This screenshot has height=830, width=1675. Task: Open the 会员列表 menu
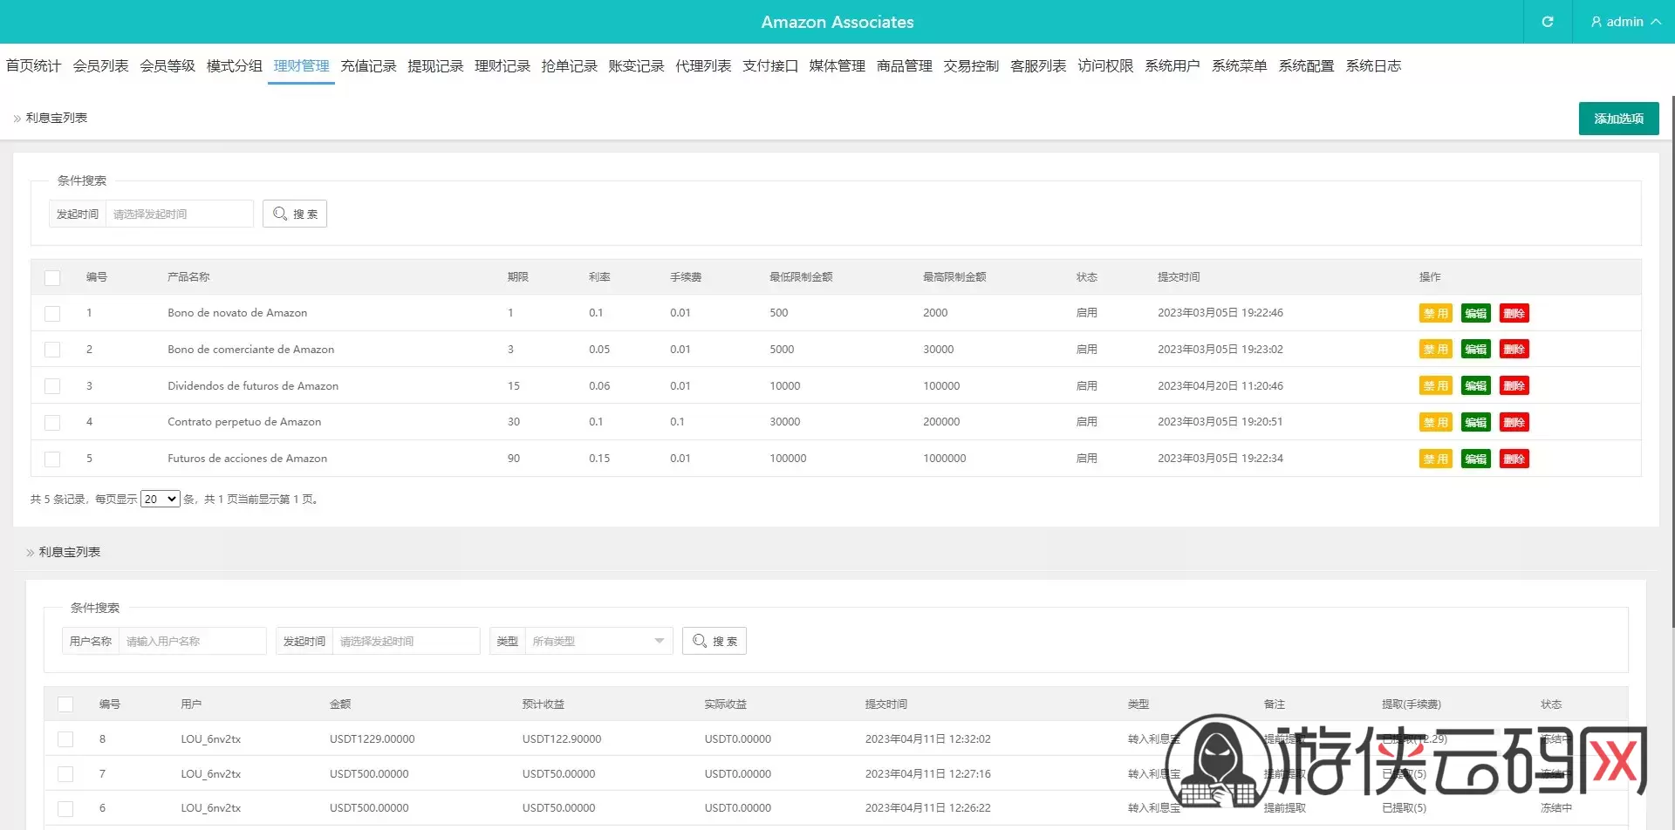(100, 65)
